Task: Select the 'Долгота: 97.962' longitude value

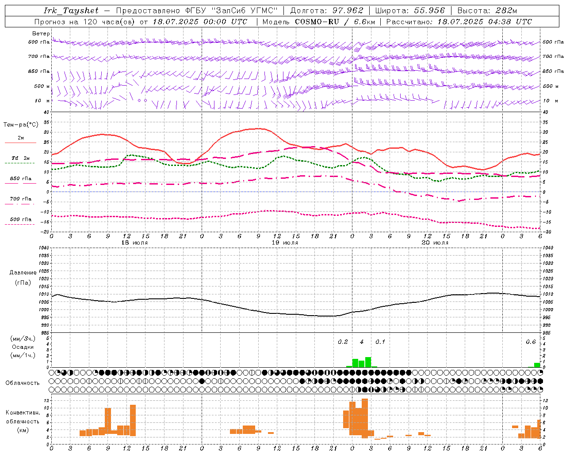Action: [327, 11]
